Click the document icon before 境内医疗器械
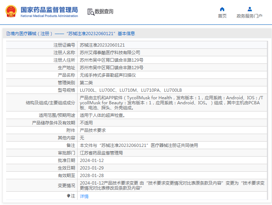The width and height of the screenshot is (272, 205). coord(8,33)
